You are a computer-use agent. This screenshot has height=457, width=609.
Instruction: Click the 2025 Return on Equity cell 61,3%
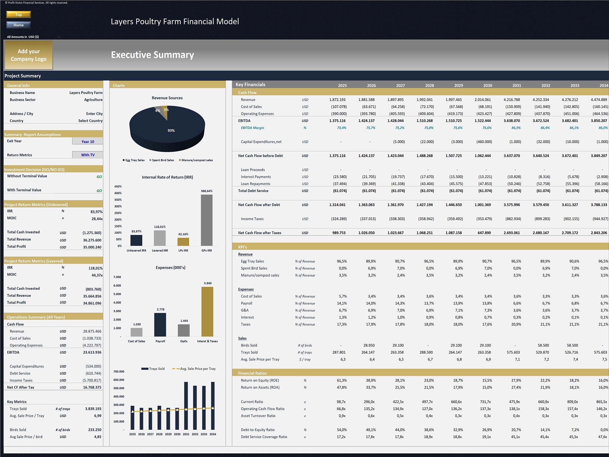342,380
